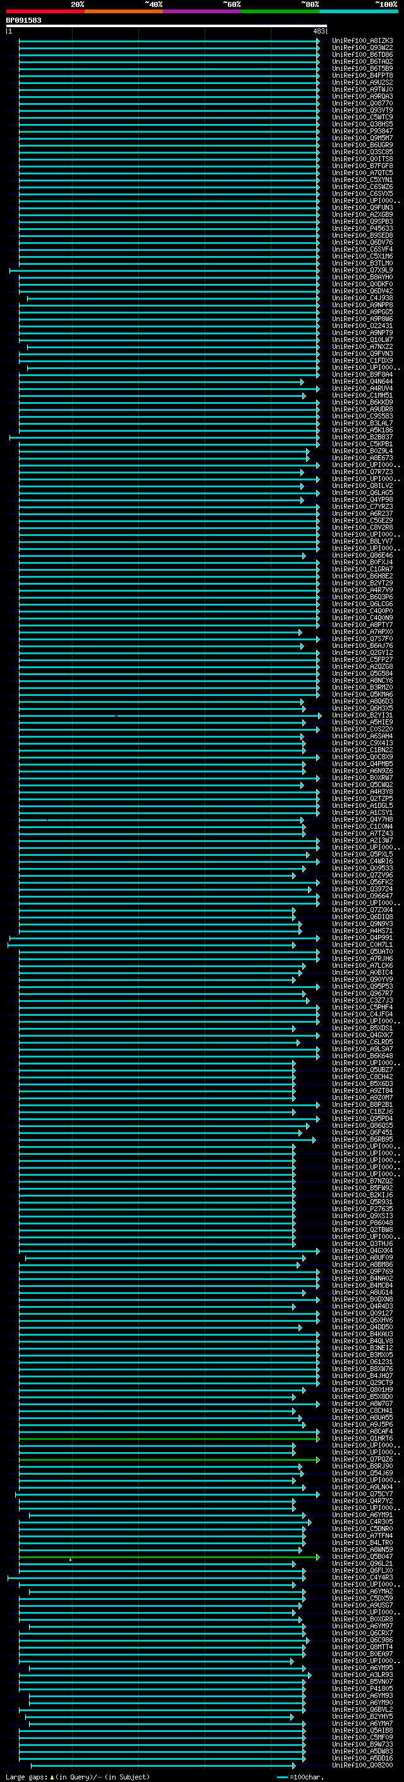Select hit UniRef100_B2YHY5

(362, 1718)
